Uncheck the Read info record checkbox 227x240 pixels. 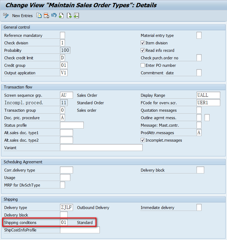(143, 50)
